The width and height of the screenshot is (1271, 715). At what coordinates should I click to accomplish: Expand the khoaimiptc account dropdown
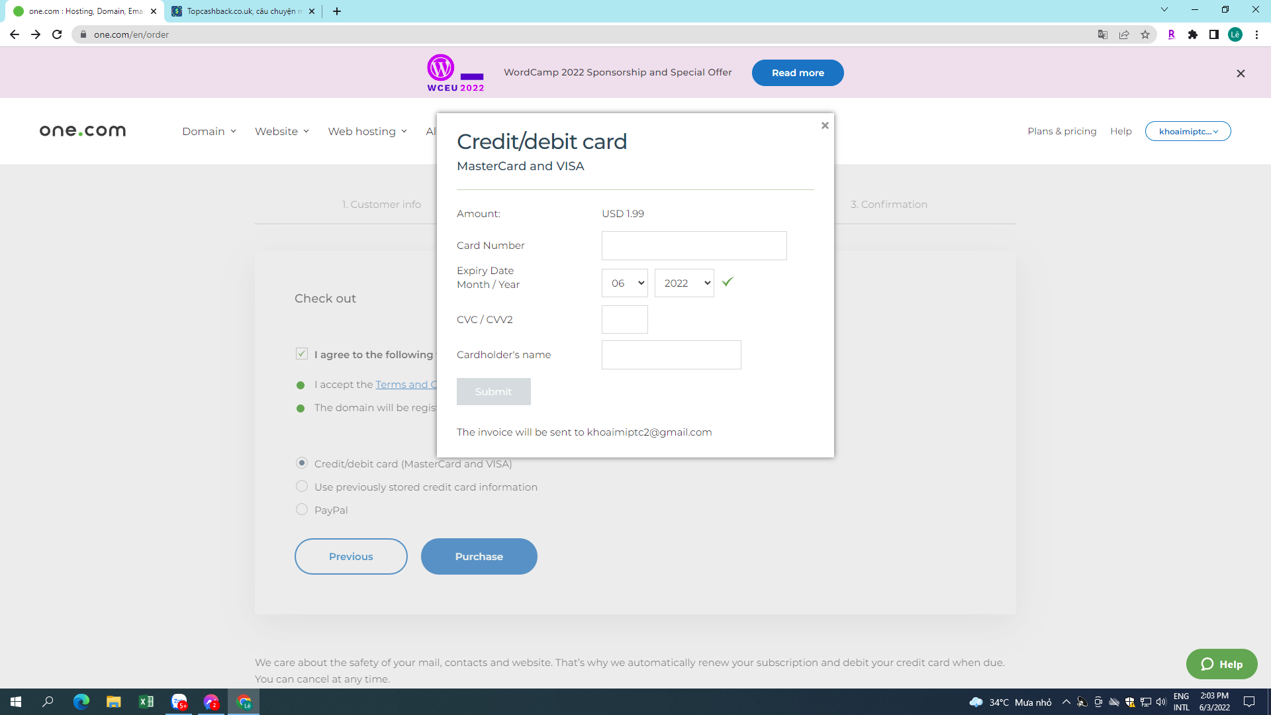coord(1188,131)
